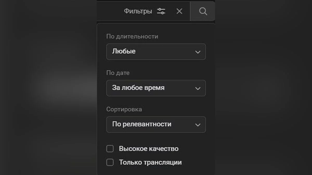The width and height of the screenshot is (312, 175).
Task: Open the duration dropdown showing Любые
Action: click(151, 52)
